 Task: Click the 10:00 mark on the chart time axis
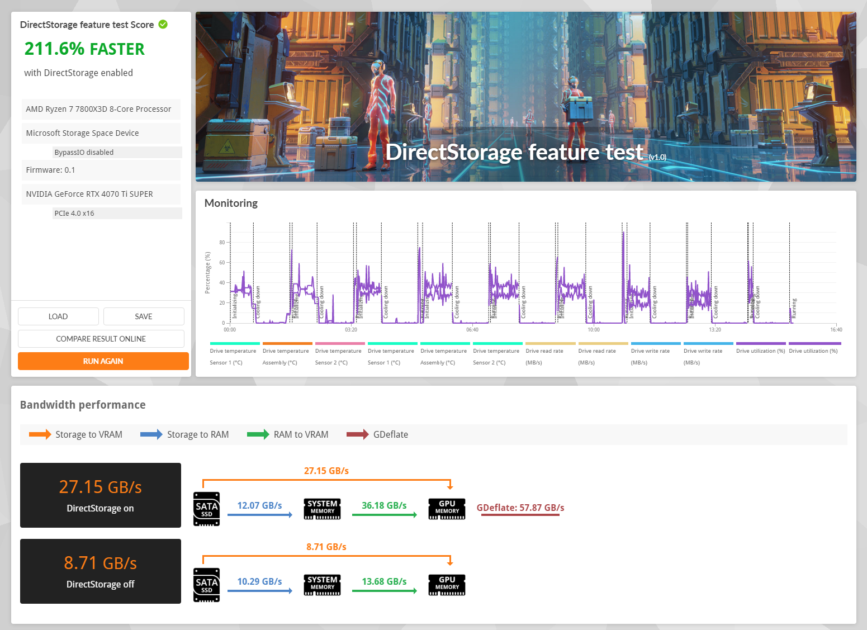coord(594,330)
